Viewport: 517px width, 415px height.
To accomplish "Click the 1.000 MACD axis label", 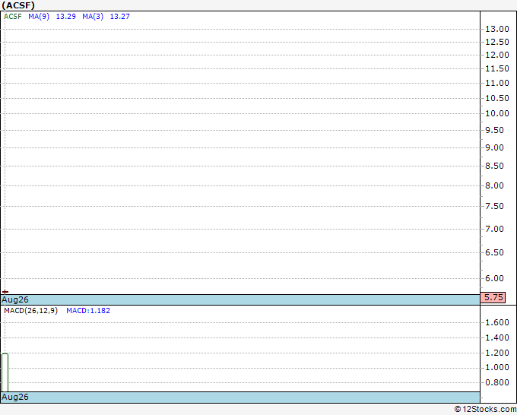I will point(497,368).
